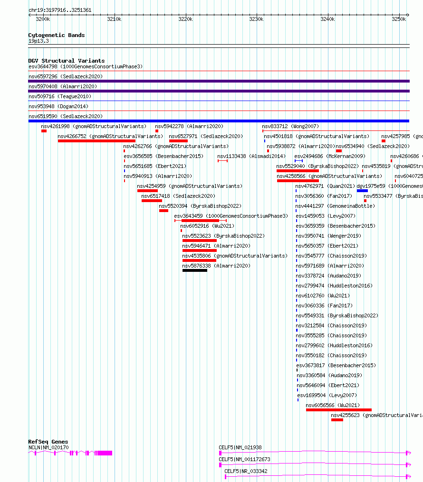Click nsv5971689 Almarri2020 label
The image size is (423, 482).
[330, 266]
